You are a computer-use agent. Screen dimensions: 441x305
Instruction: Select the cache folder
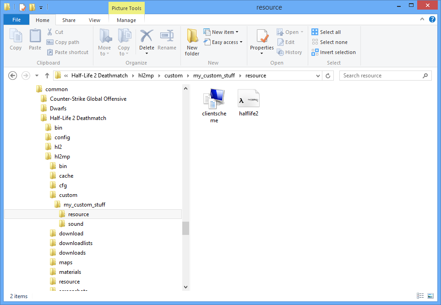click(x=62, y=176)
